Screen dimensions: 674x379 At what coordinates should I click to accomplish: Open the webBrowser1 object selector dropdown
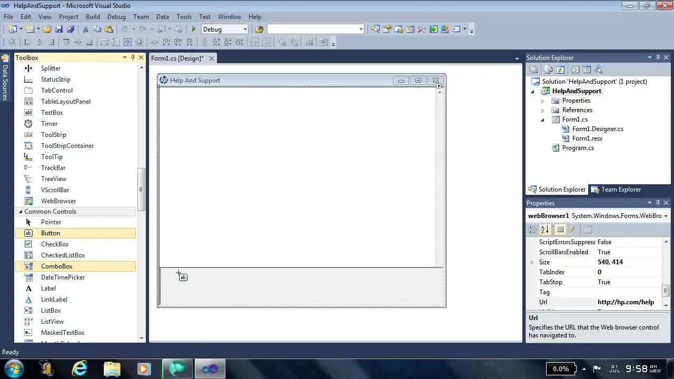point(666,216)
